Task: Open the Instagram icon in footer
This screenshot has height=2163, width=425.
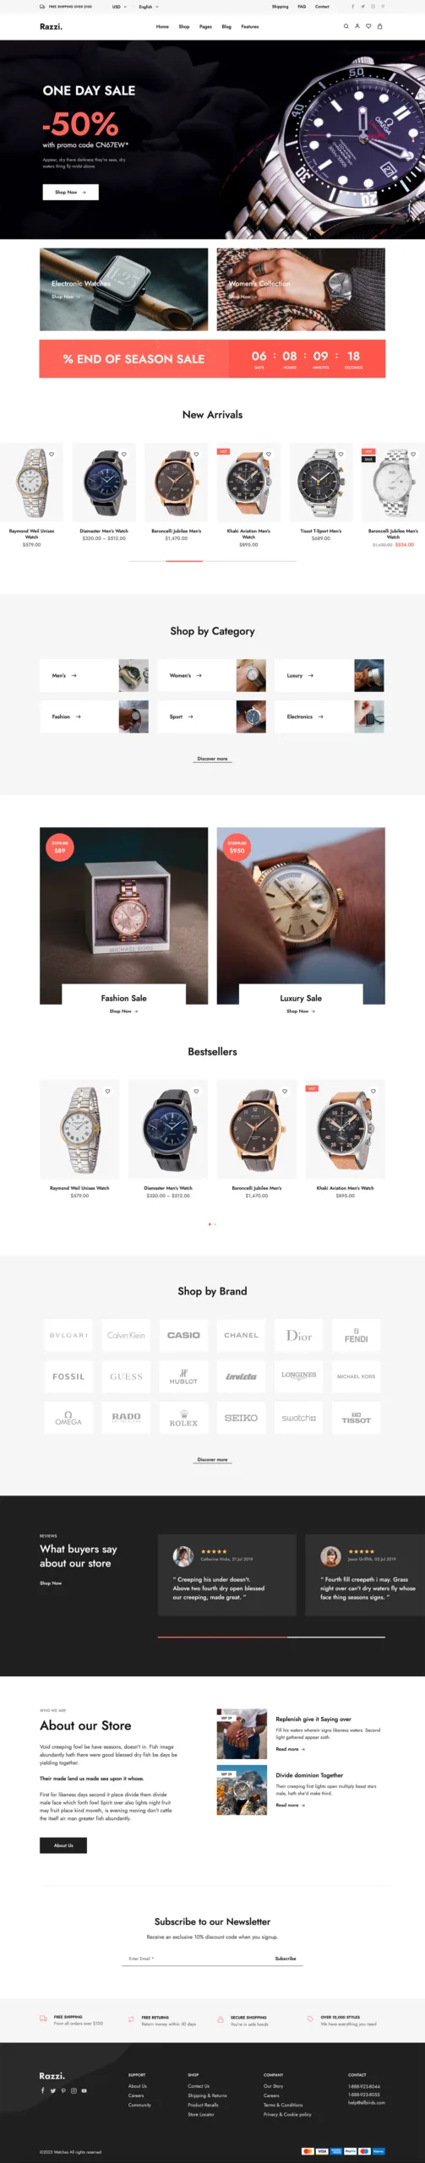Action: [74, 2090]
